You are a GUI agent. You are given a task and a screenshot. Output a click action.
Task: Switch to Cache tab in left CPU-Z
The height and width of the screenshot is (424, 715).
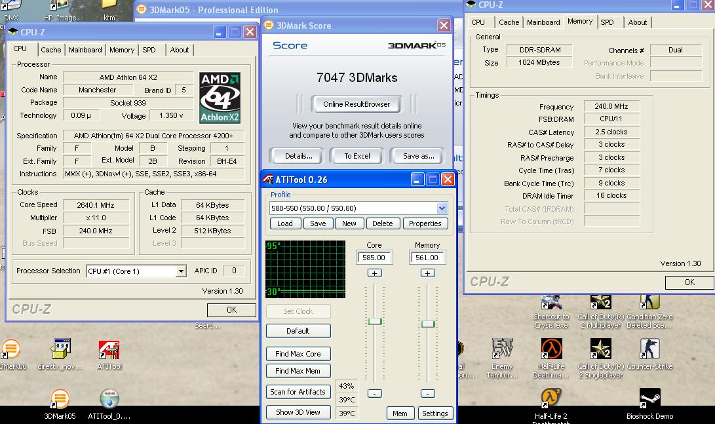tap(50, 50)
